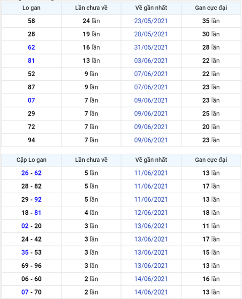Image resolution: width=242 pixels, height=299 pixels.
Task: Click the date link for pair 28 - 82
Action: tap(151, 186)
